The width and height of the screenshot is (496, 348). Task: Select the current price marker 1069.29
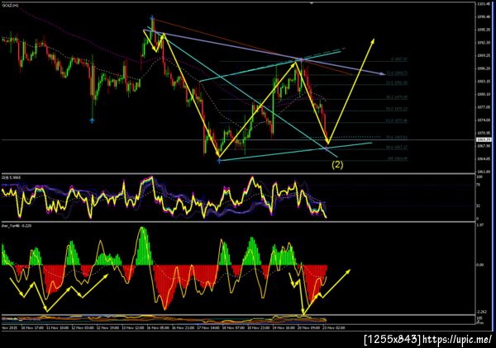point(484,139)
